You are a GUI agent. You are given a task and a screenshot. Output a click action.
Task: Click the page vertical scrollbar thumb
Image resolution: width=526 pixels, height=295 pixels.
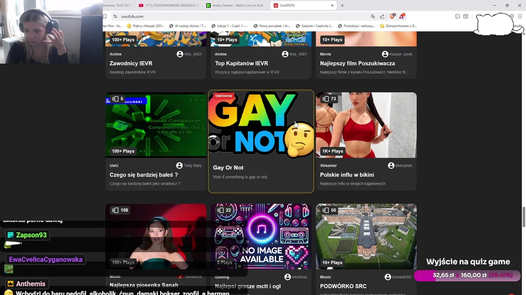click(x=524, y=217)
